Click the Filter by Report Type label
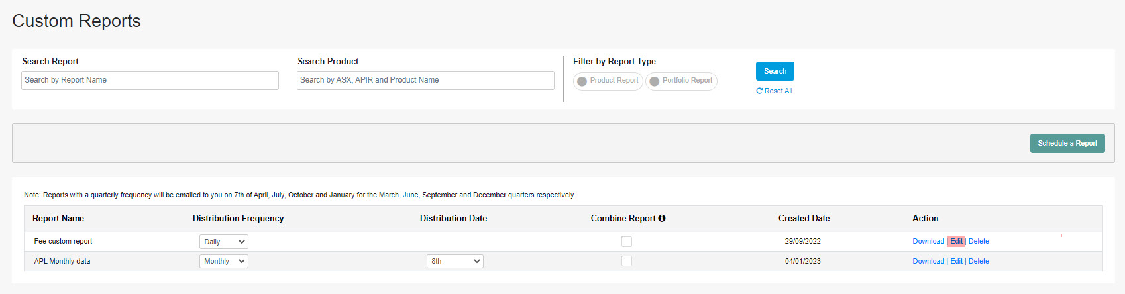The height and width of the screenshot is (294, 1125). pos(614,61)
